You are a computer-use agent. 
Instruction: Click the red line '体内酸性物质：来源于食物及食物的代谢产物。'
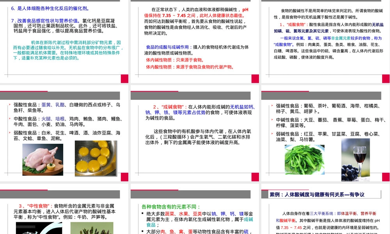pyautogui.click(x=190, y=67)
